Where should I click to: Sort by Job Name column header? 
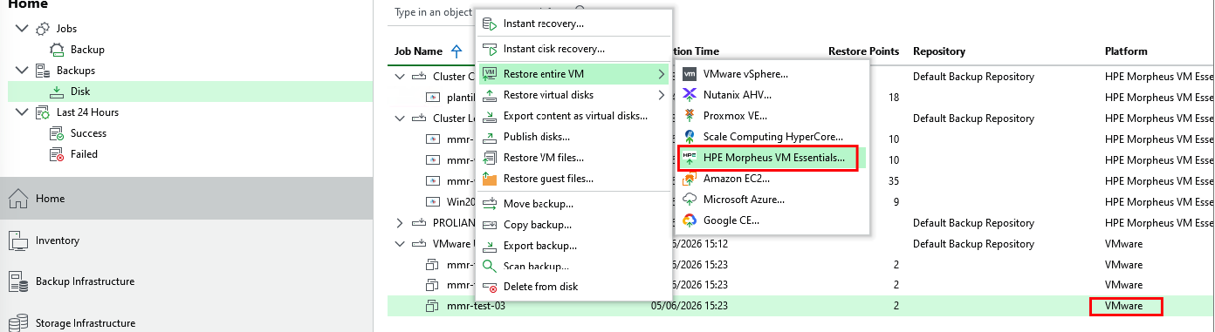[418, 51]
